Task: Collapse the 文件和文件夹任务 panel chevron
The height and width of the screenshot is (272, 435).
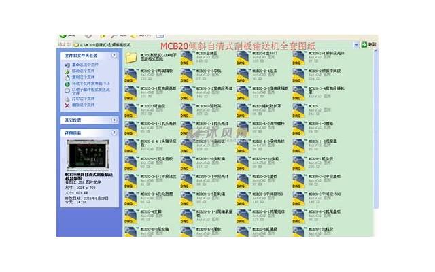Action: click(x=114, y=56)
